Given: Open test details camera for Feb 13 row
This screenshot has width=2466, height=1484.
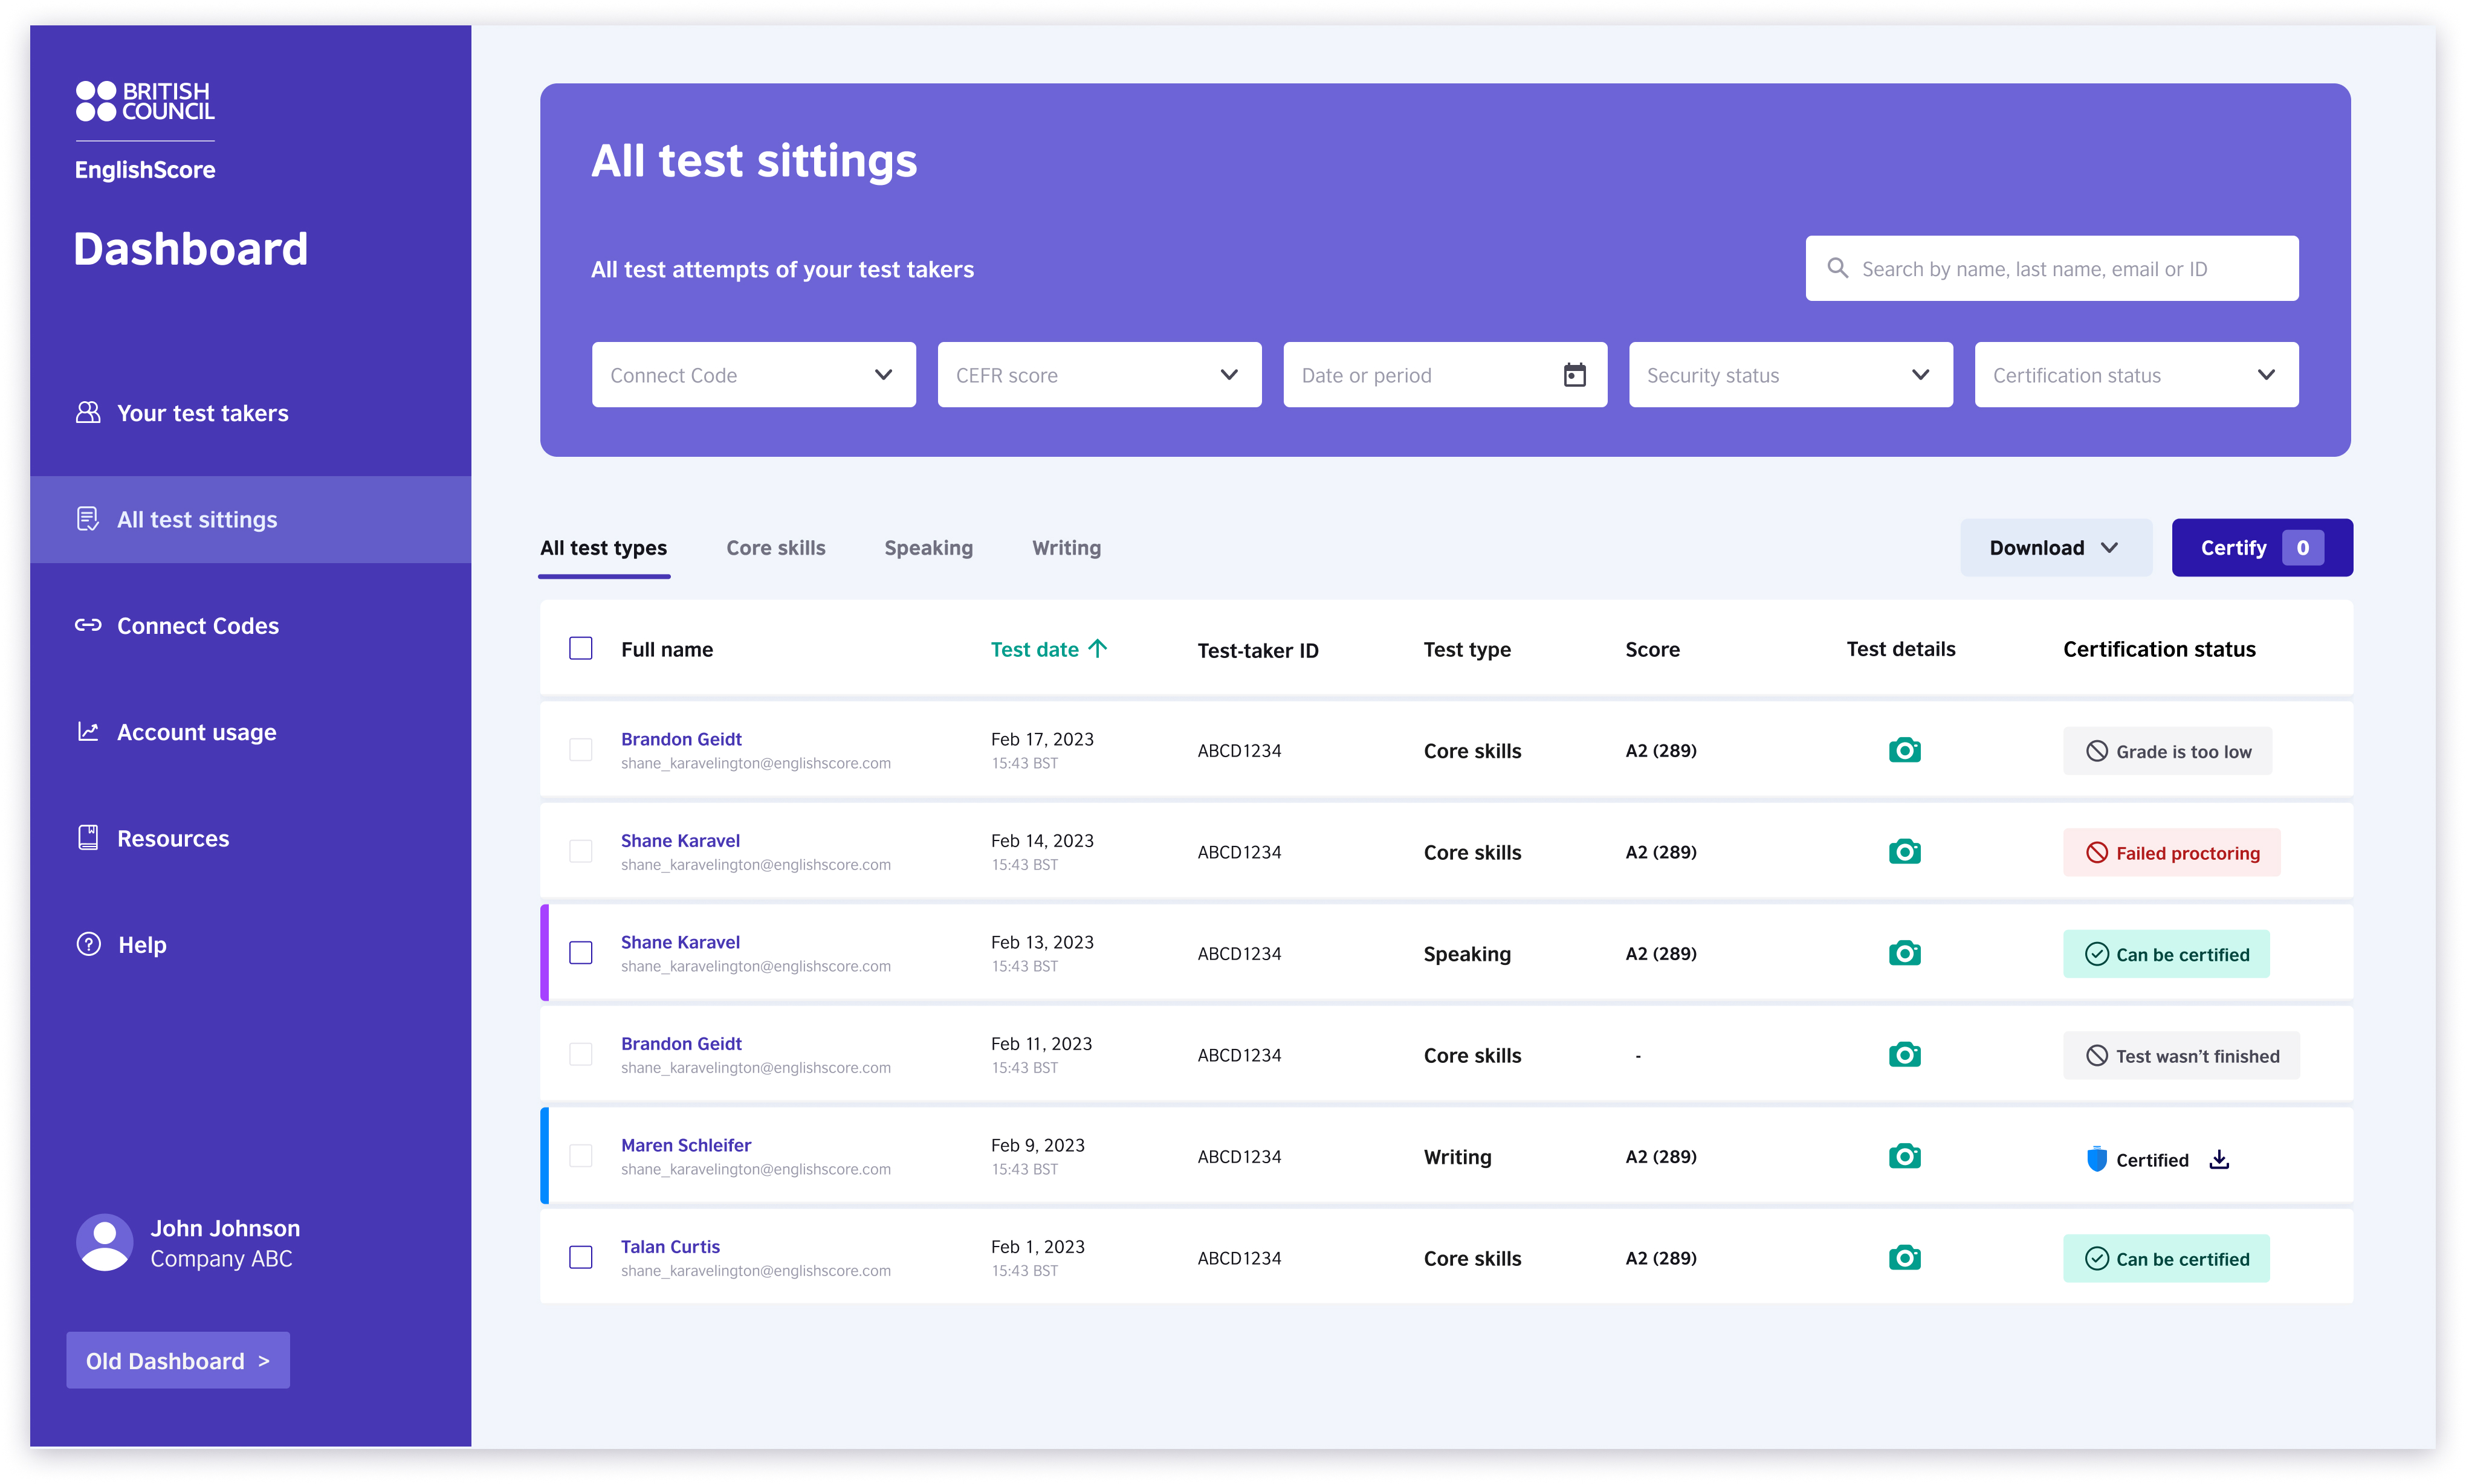Looking at the screenshot, I should coord(1904,953).
